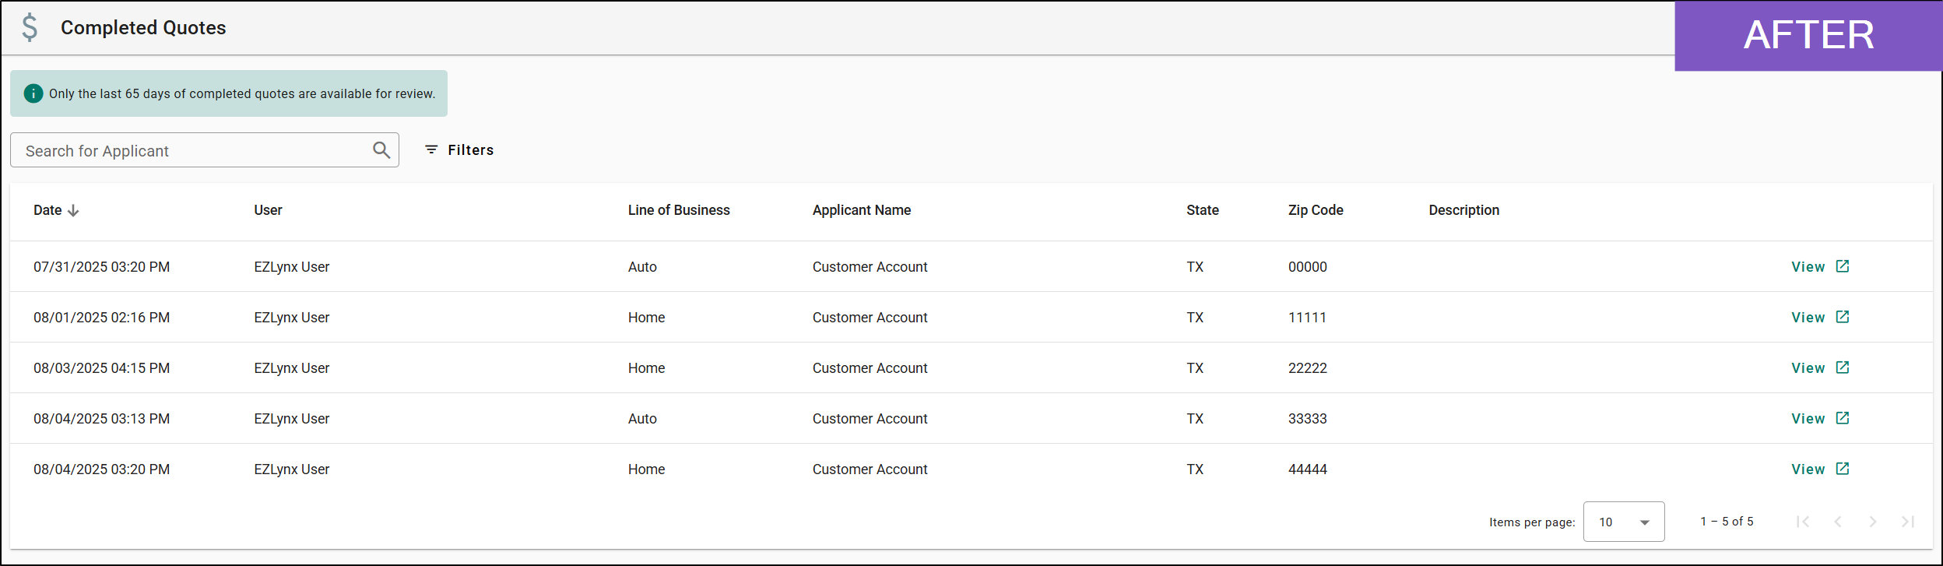Go to next page of quotes

(1873, 522)
